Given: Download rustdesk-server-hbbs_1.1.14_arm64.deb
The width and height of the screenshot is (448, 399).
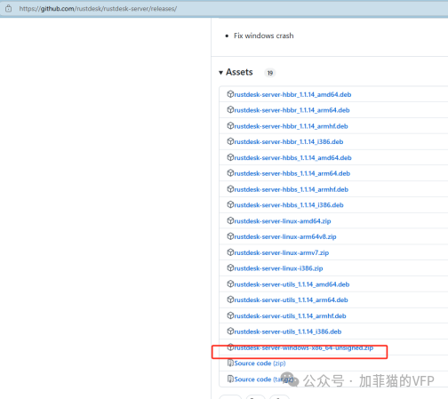Looking at the screenshot, I should click(292, 173).
